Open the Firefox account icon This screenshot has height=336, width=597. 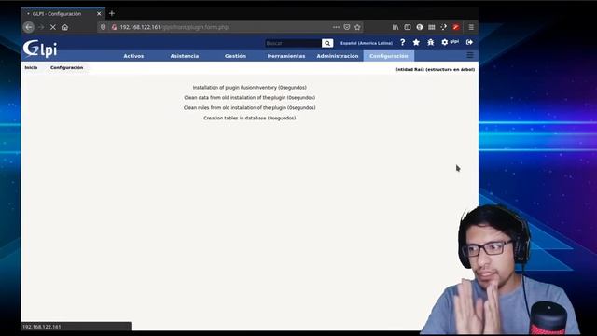419,27
